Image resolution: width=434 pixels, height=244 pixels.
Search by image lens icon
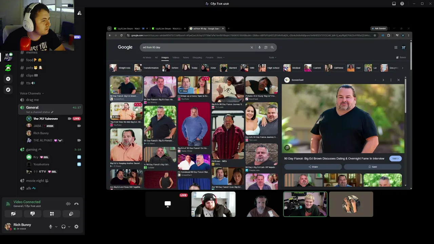point(266,47)
